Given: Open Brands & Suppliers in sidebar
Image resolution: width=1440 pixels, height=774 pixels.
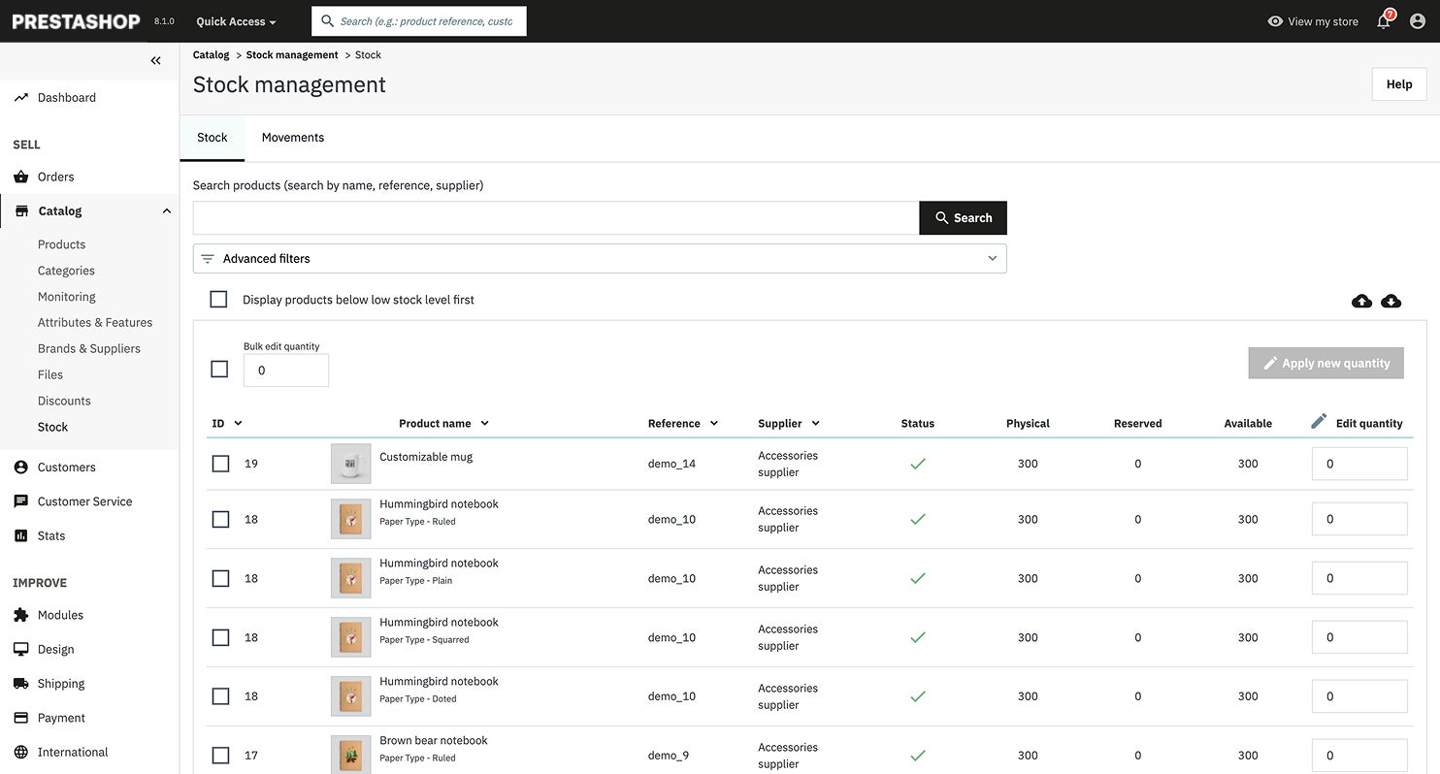Looking at the screenshot, I should [x=88, y=348].
